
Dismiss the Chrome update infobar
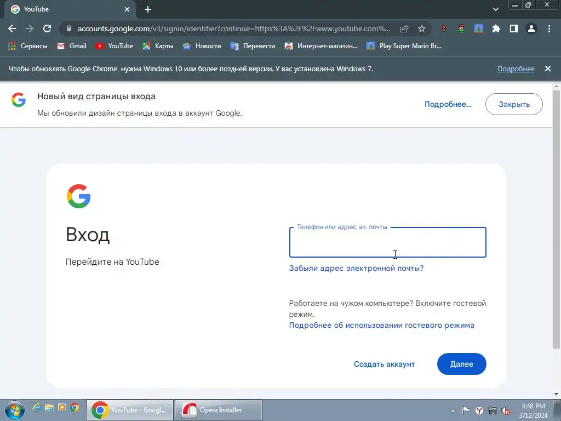[548, 69]
